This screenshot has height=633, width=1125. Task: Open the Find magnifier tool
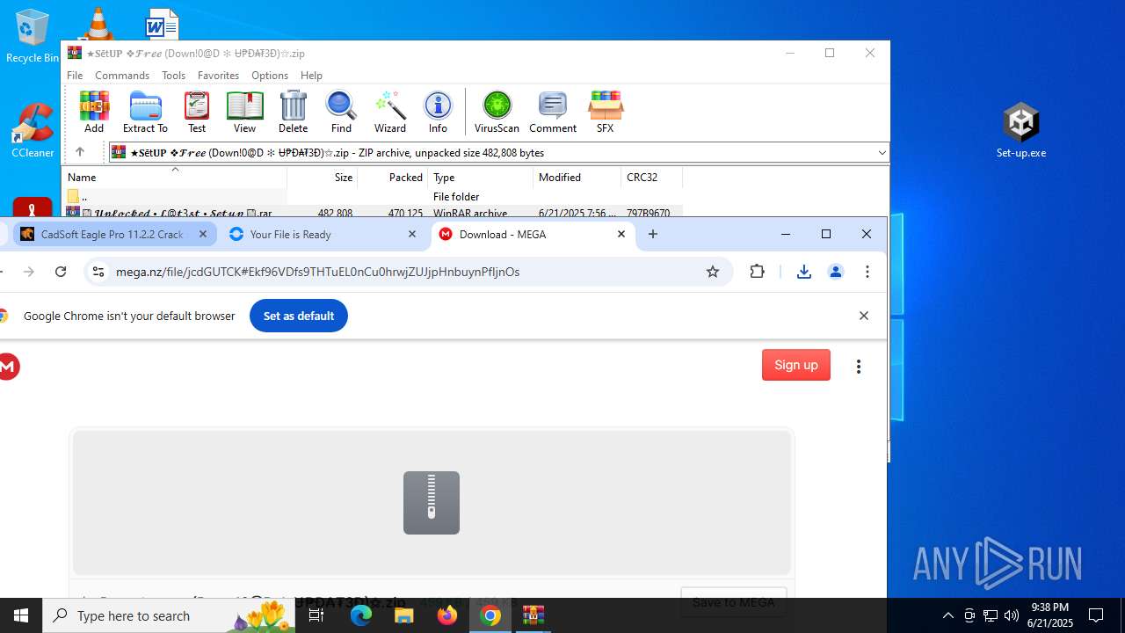(x=341, y=112)
